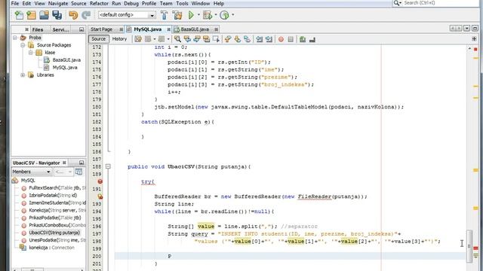Screen dimensions: 483x271
Task: Click the error marker icon at line 190
Action: click(100, 181)
